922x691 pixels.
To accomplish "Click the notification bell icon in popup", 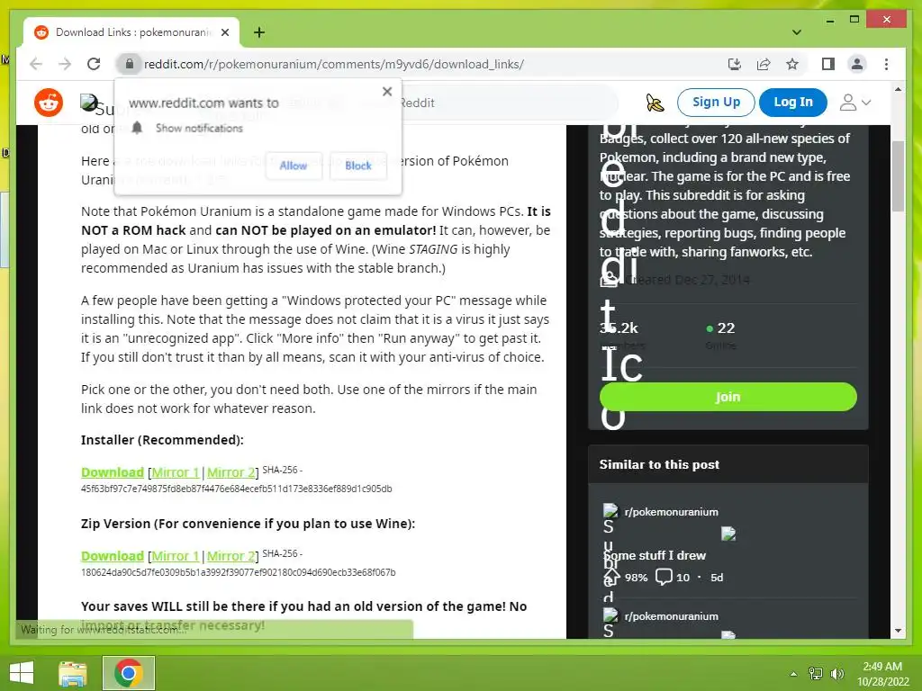I will click(x=137, y=128).
